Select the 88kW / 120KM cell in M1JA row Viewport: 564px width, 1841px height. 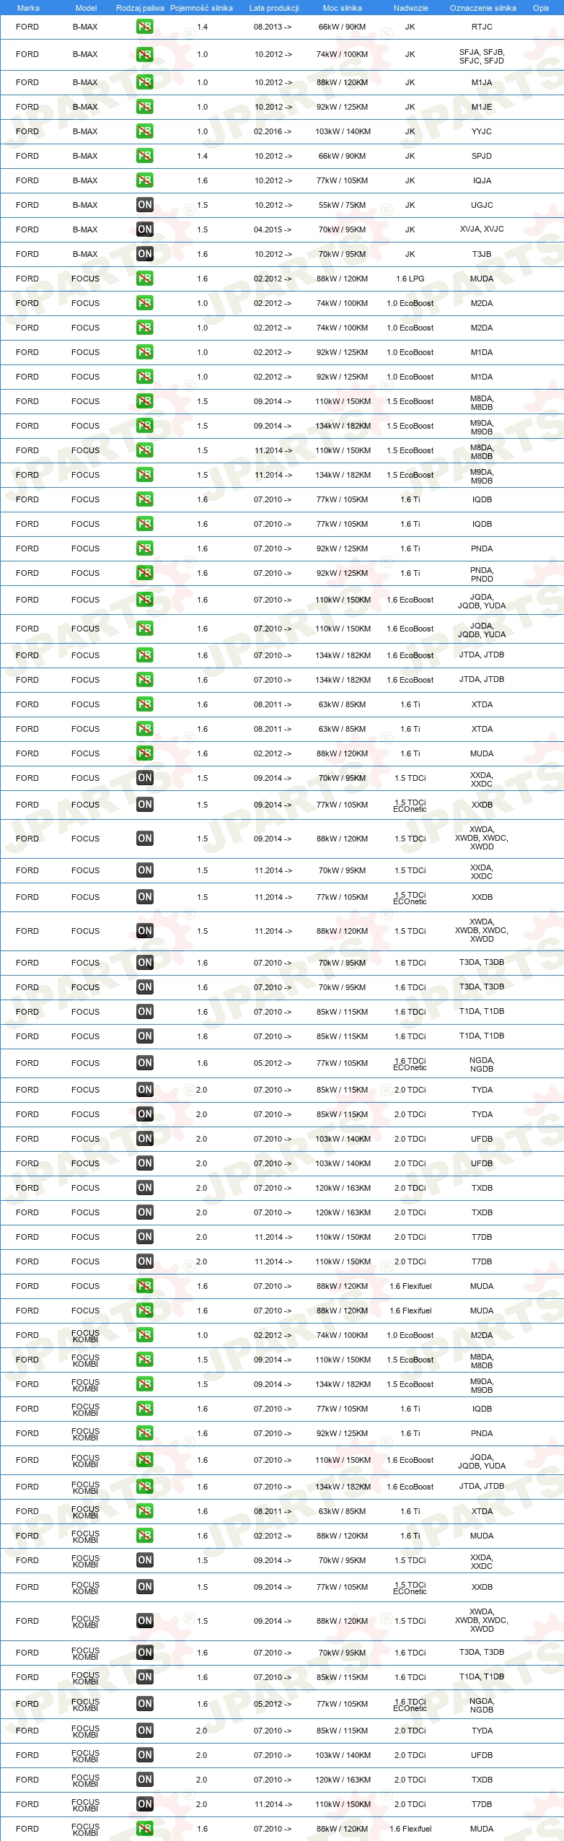pos(342,82)
